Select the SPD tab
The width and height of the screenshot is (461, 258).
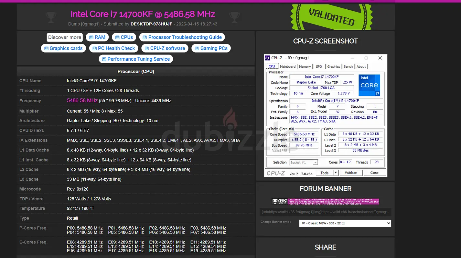pos(319,66)
